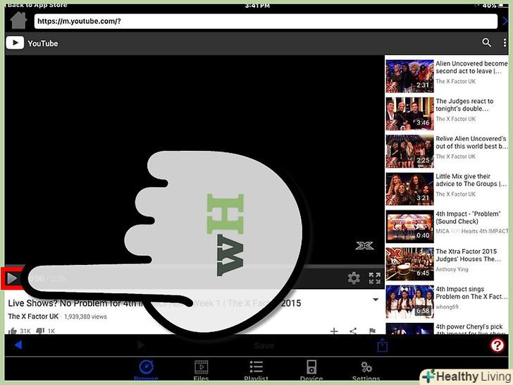This screenshot has width=513, height=385.
Task: Tap the Save button in the toolbar
Action: click(x=264, y=346)
